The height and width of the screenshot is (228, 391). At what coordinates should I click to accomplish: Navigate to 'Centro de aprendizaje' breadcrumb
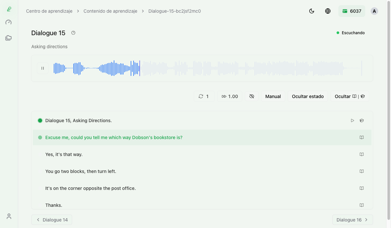coord(49,11)
